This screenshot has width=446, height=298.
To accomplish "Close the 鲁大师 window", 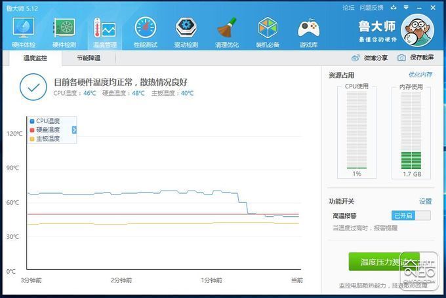I will pyautogui.click(x=433, y=8).
